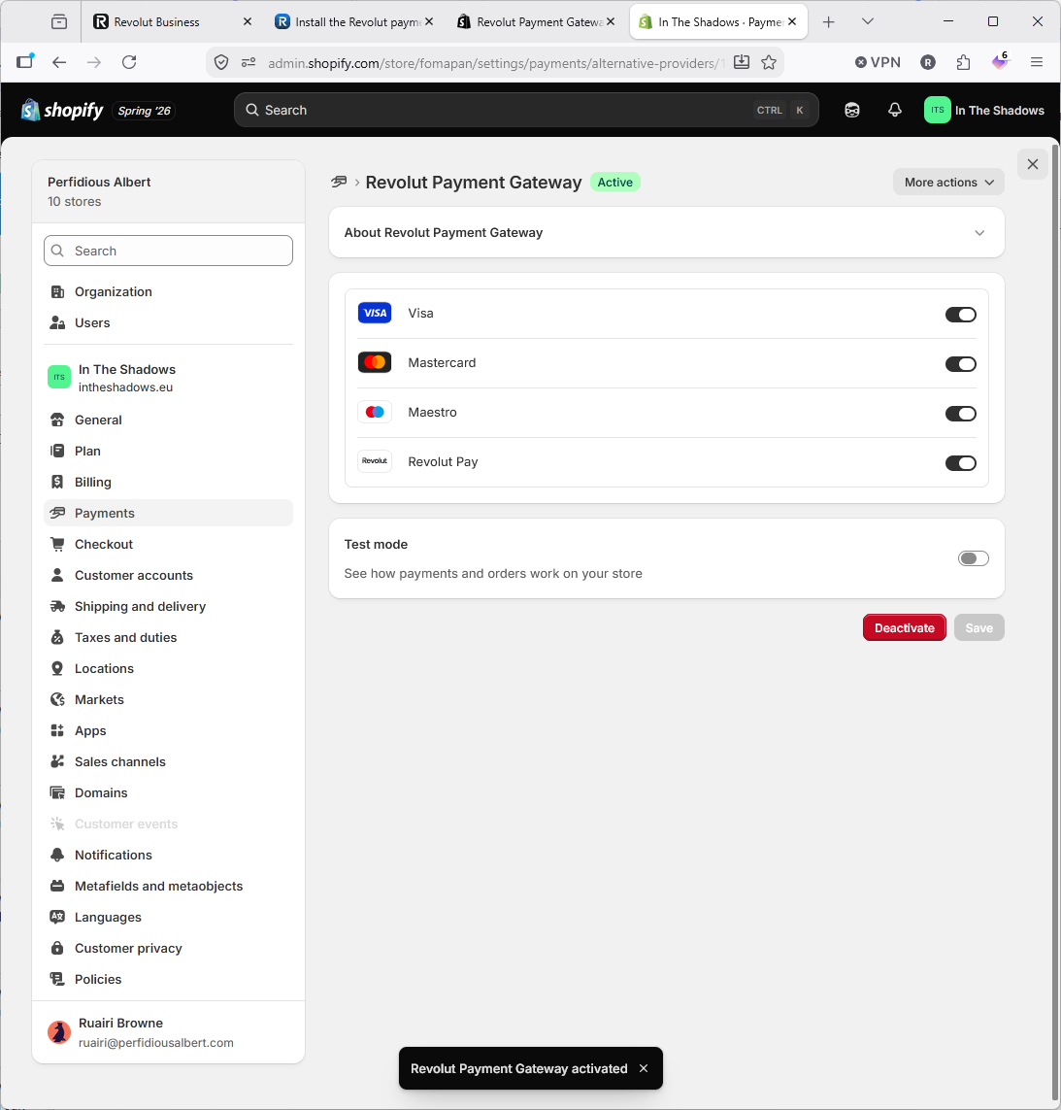Toggle the Mastercard payment method
This screenshot has height=1110, width=1061.
point(960,364)
